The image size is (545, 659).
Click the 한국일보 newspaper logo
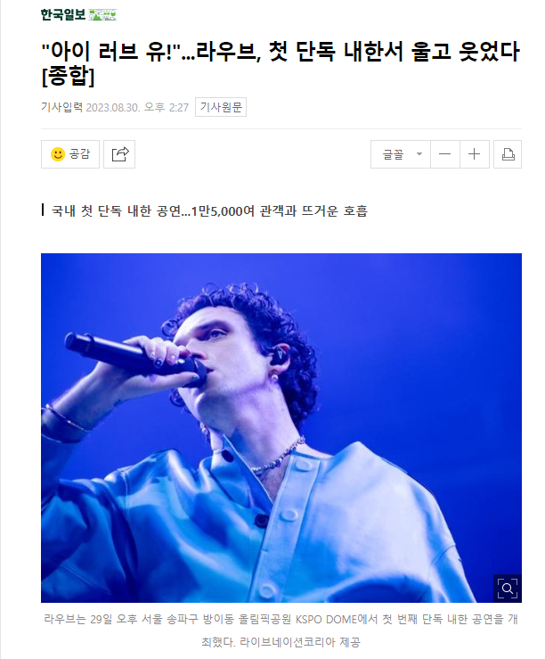coord(63,15)
